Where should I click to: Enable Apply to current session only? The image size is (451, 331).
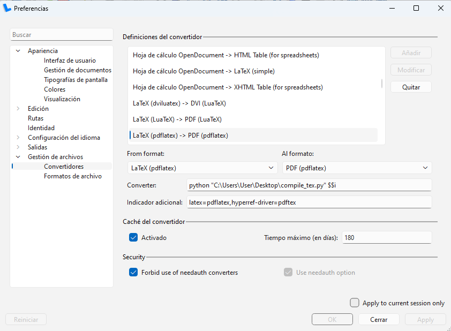click(x=355, y=303)
